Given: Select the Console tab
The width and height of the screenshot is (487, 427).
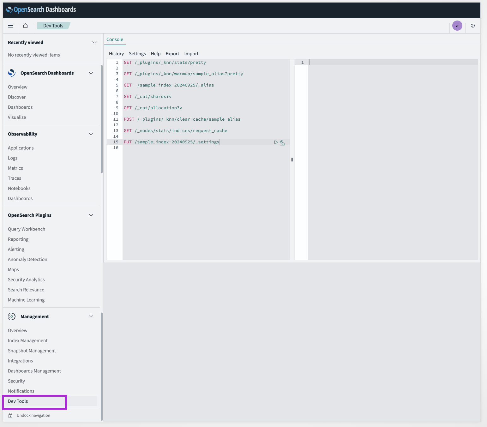Looking at the screenshot, I should (115, 39).
